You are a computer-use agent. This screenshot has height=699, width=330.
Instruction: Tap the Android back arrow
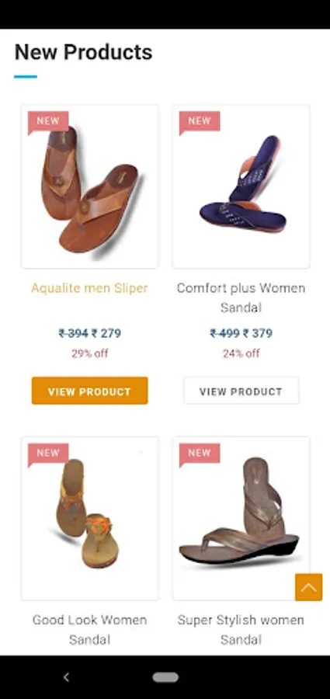(66, 677)
